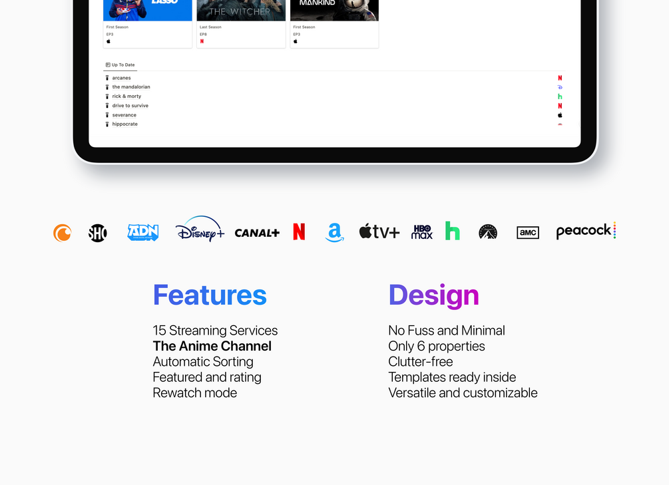Click the Netflix icon on the drive to survive row

(560, 106)
